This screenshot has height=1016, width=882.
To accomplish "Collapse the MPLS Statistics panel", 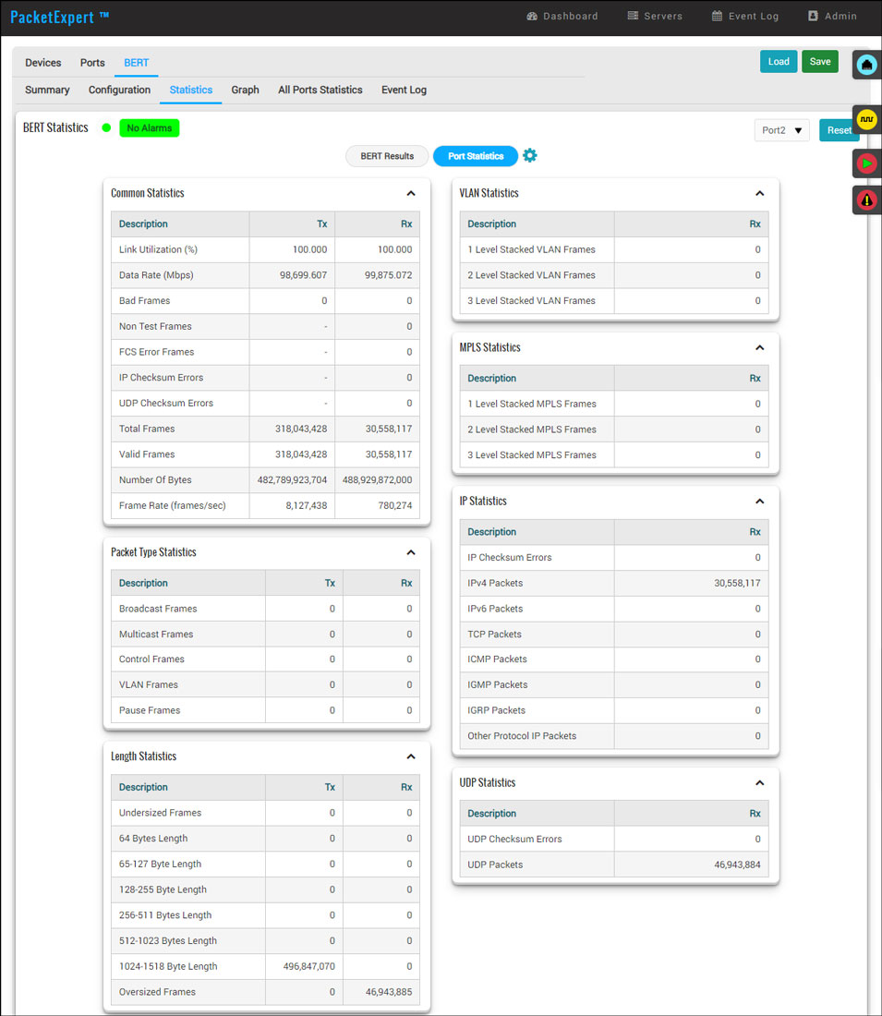I will (x=759, y=347).
